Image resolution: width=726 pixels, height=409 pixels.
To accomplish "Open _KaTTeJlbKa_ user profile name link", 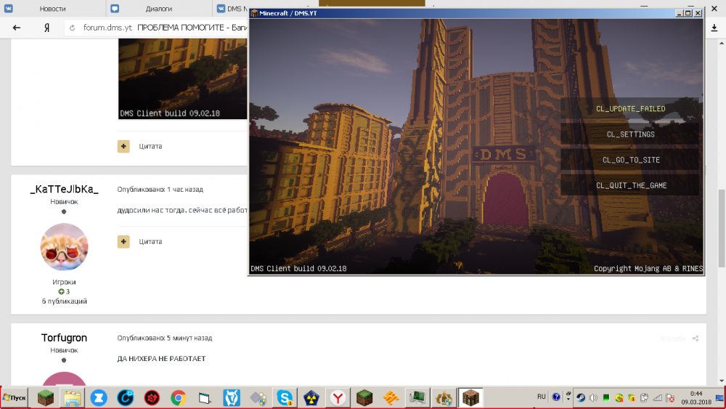I will click(x=64, y=189).
